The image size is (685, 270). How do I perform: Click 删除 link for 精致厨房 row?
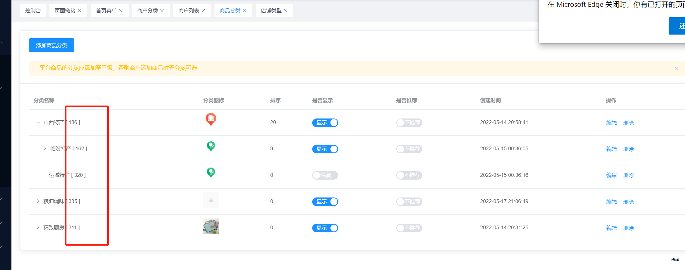pyautogui.click(x=628, y=228)
